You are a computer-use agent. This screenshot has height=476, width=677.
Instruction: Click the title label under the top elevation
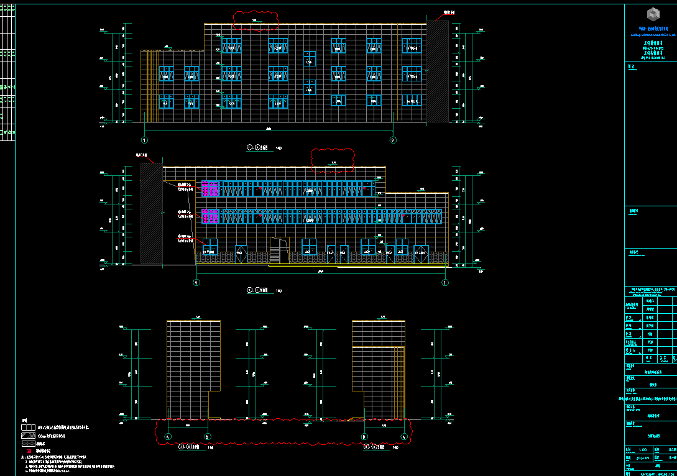pos(258,148)
